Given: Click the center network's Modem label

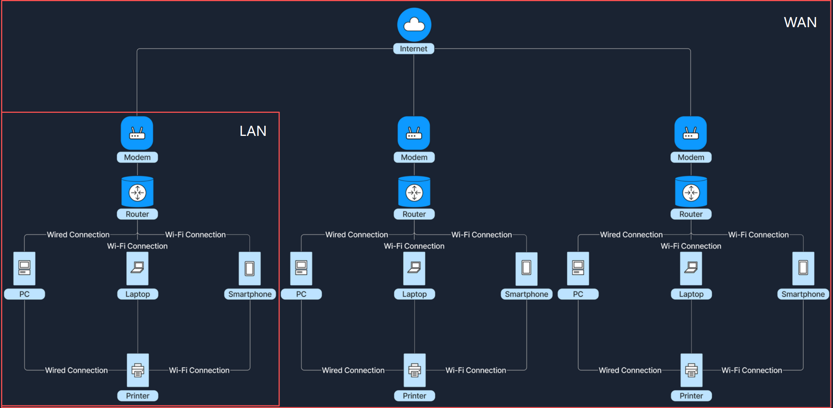Looking at the screenshot, I should pos(414,157).
